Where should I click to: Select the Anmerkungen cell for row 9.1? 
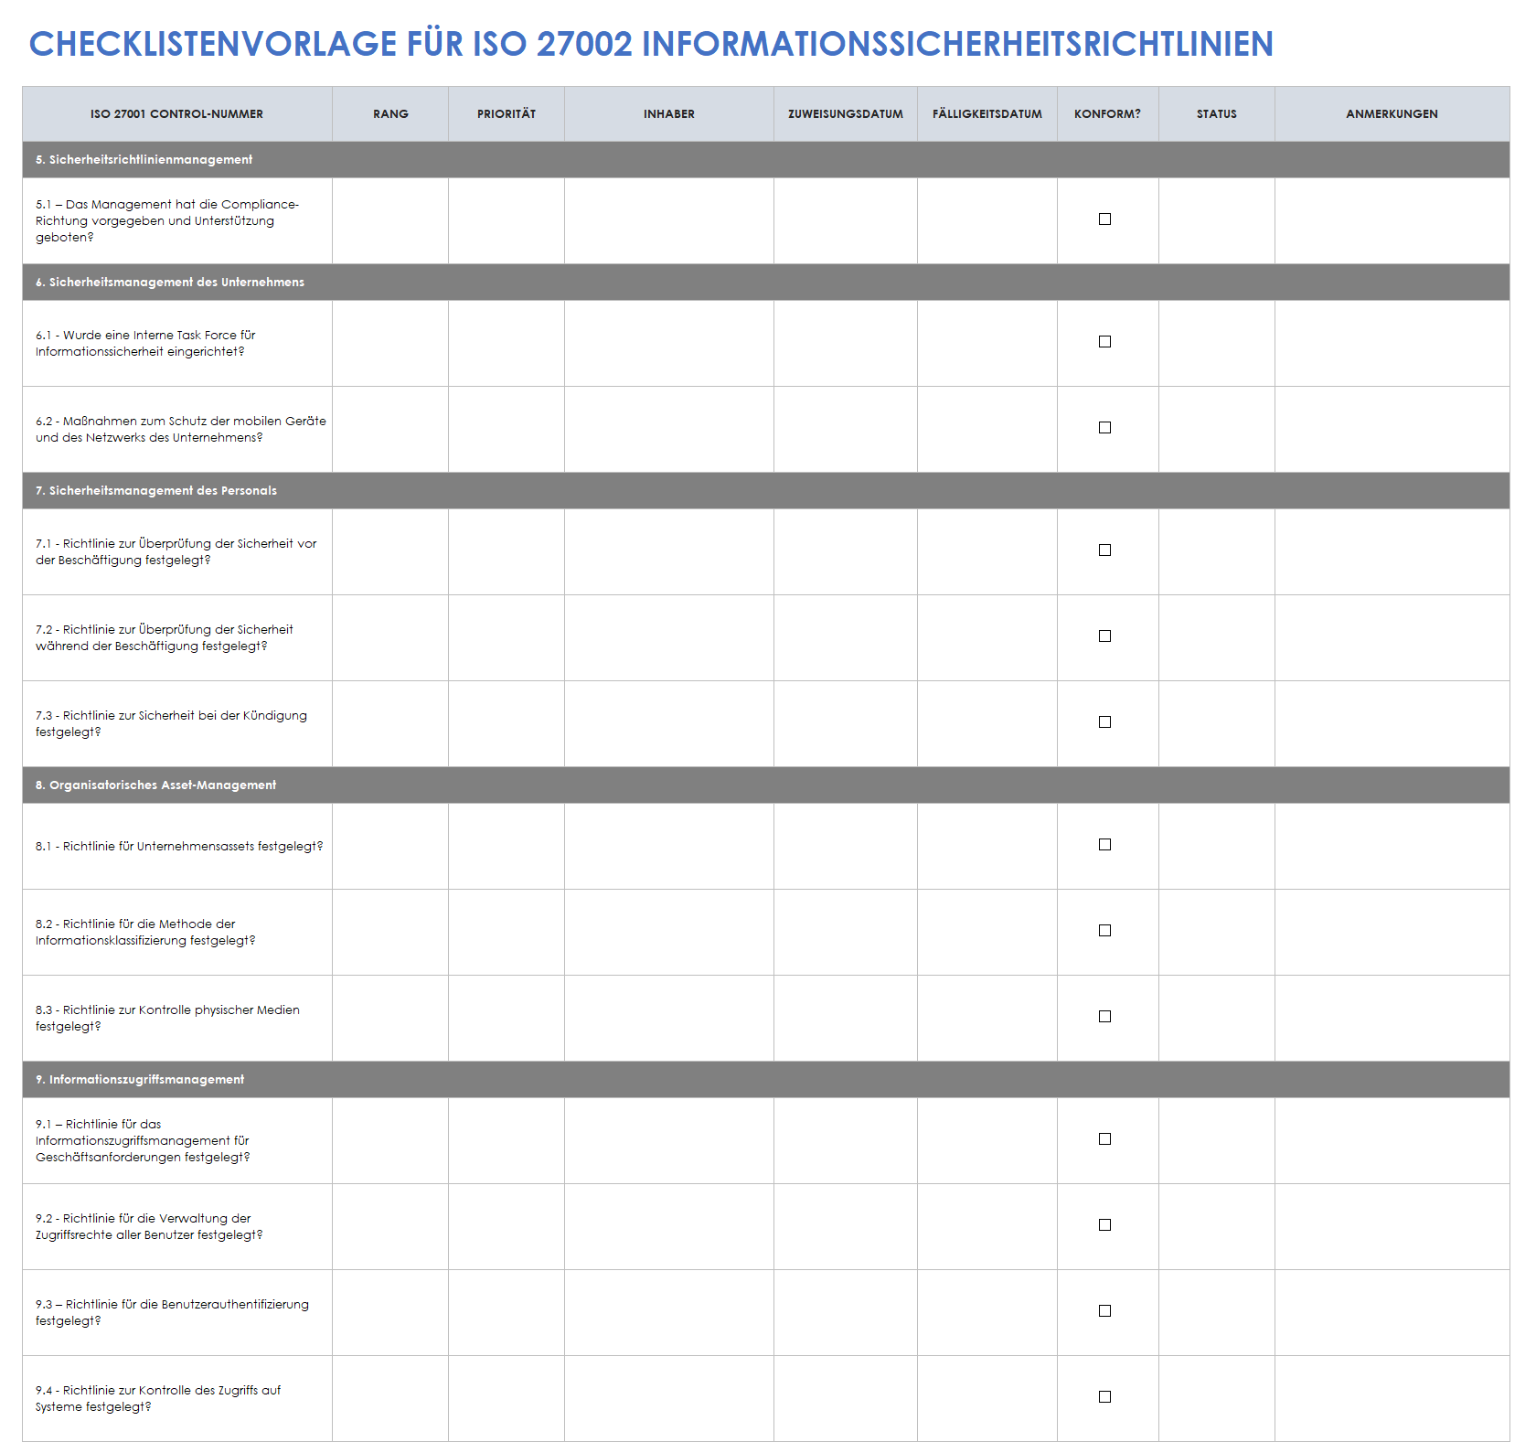pos(1392,1140)
